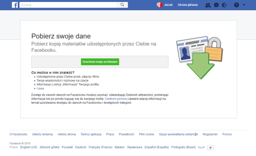Open Utwórz stronę footer link
The height and width of the screenshot is (156, 256).
click(x=67, y=134)
